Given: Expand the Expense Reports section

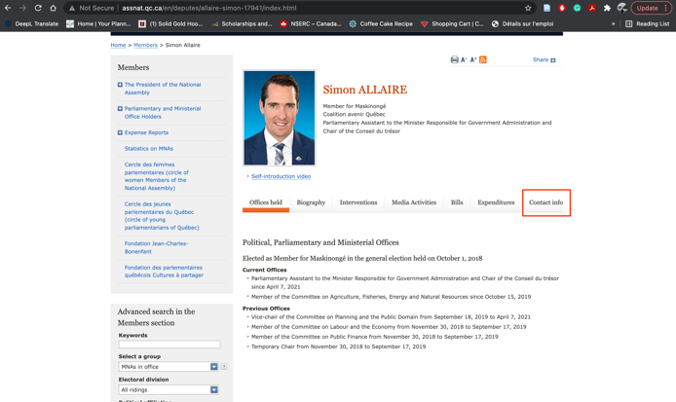Looking at the screenshot, I should (x=120, y=132).
